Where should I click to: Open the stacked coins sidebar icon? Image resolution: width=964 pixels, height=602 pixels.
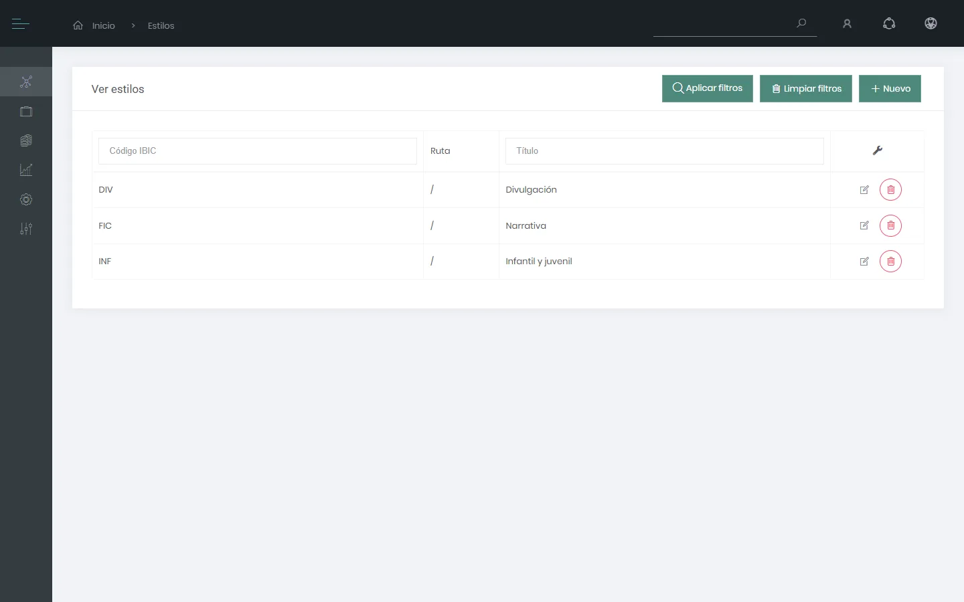click(x=26, y=140)
